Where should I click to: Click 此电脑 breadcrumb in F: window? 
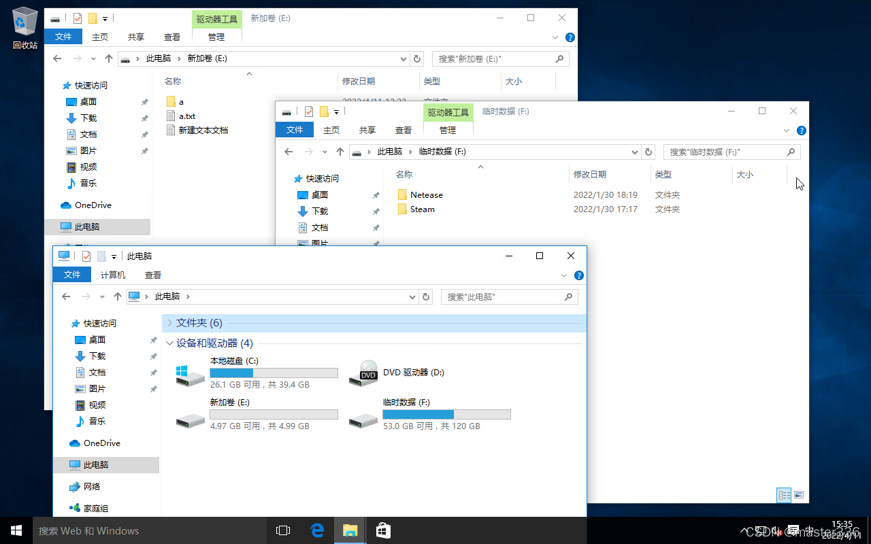[390, 152]
